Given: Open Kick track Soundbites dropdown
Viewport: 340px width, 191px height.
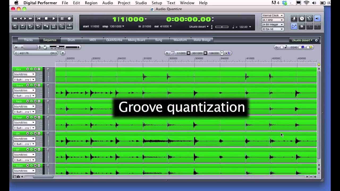Looking at the screenshot, I should point(24,74).
